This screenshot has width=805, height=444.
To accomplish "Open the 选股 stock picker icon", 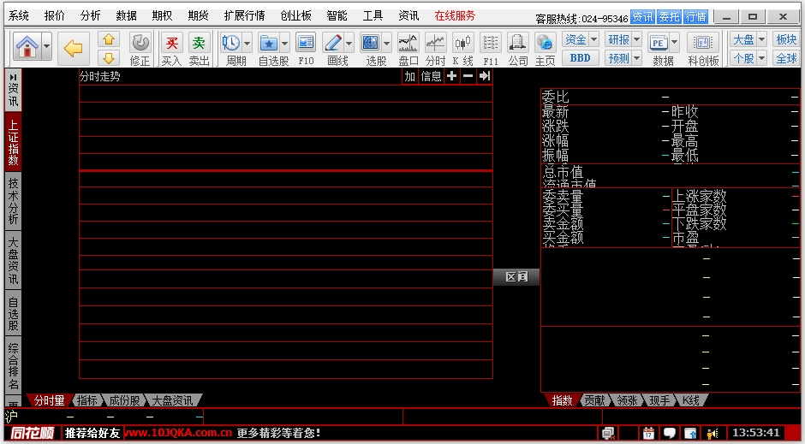I will [x=371, y=43].
